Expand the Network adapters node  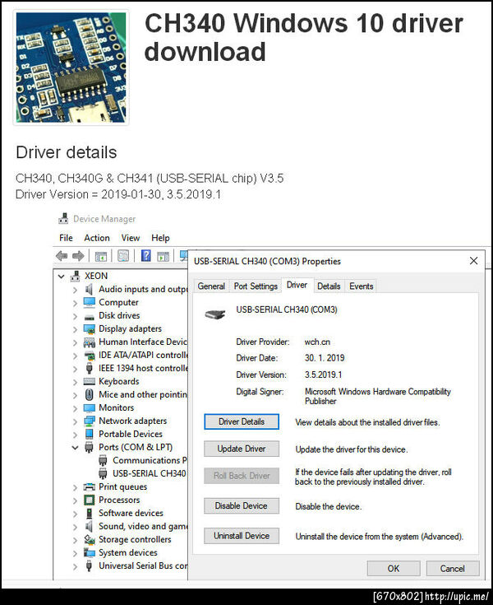75,421
